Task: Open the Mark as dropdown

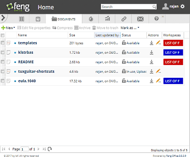Action: pos(130,28)
